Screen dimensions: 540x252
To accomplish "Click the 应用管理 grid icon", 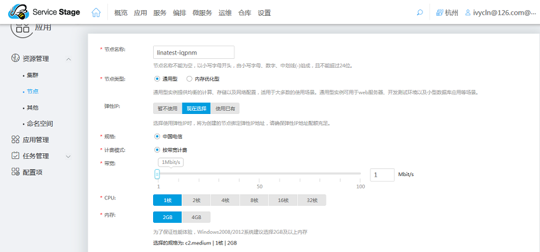I will point(15,139).
